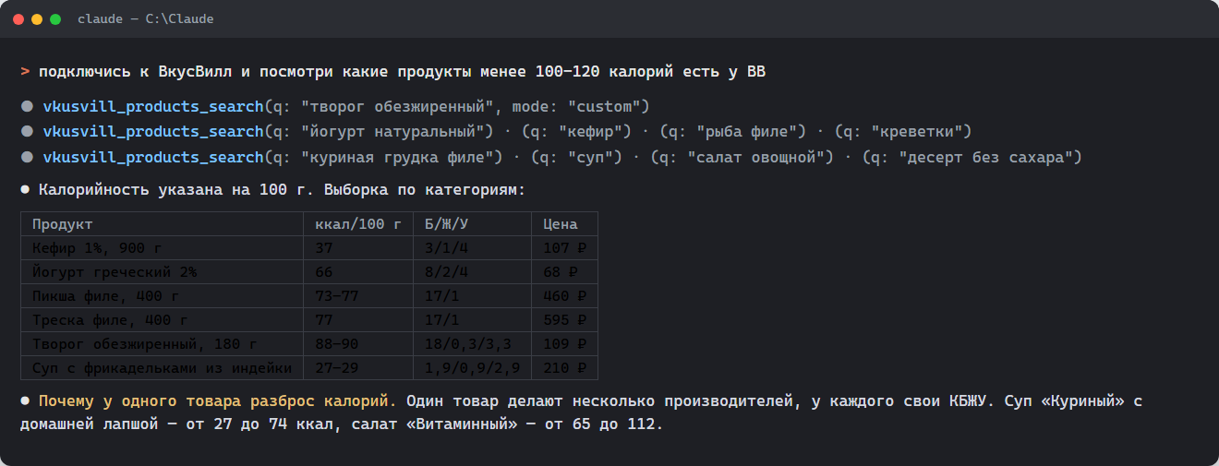Click the query text "креветки"
Image resolution: width=1219 pixels, height=466 pixels.
[916, 132]
